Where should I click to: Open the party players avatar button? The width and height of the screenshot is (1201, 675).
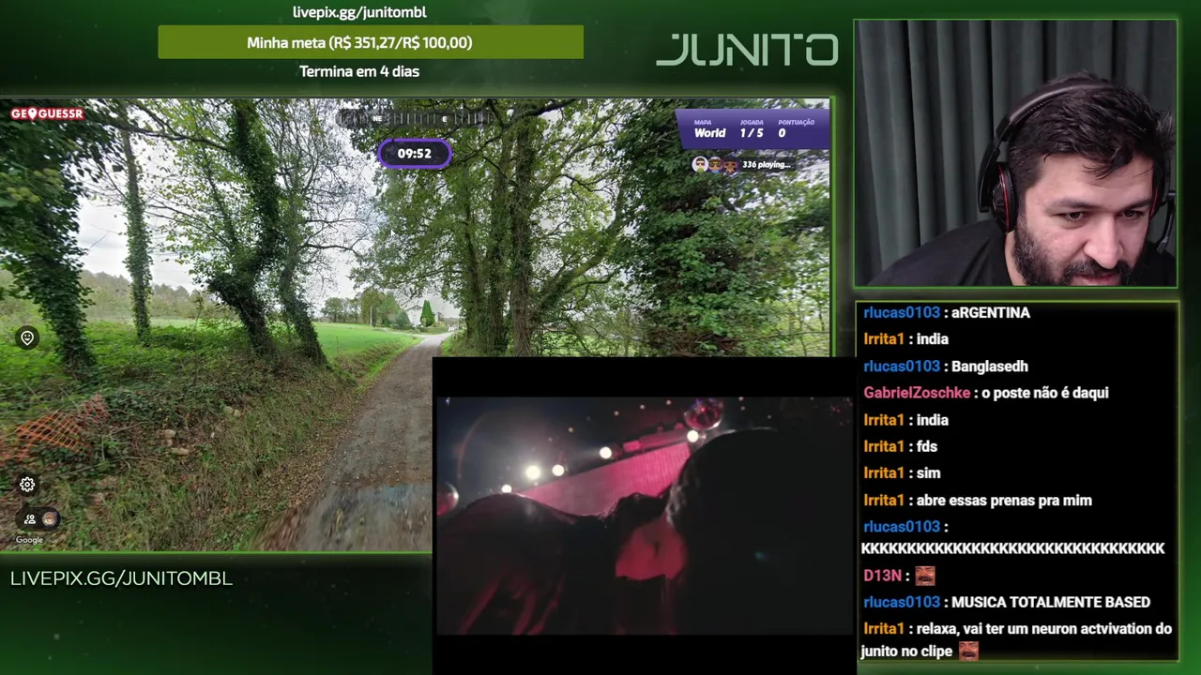(x=38, y=518)
